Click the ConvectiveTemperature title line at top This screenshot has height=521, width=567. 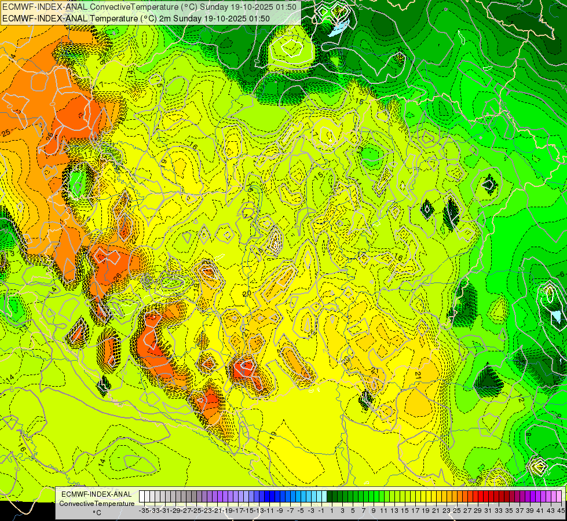pyautogui.click(x=149, y=7)
